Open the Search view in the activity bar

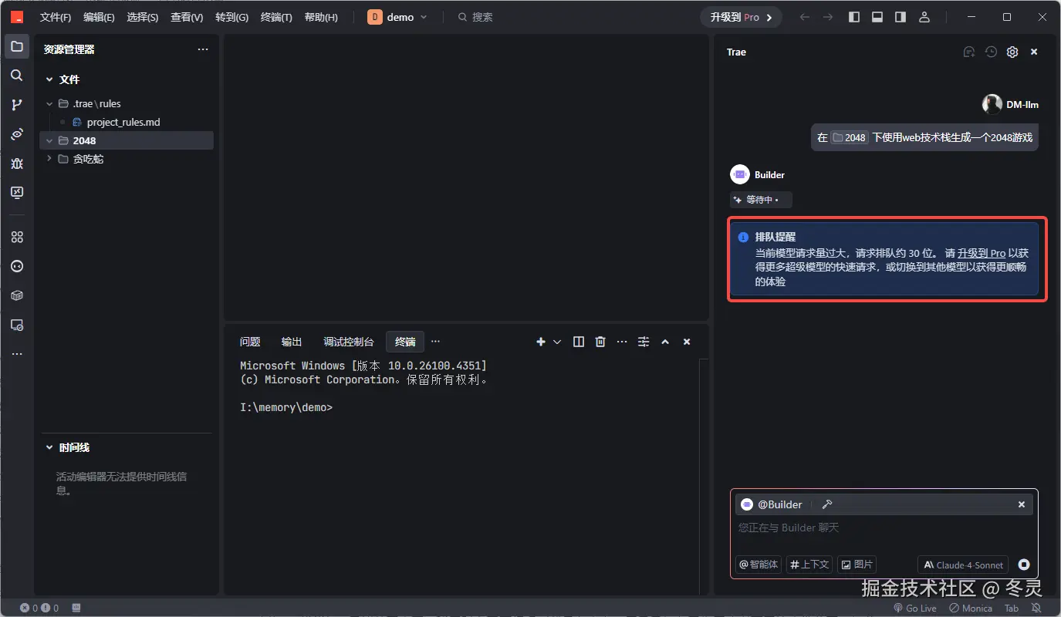[x=16, y=75]
